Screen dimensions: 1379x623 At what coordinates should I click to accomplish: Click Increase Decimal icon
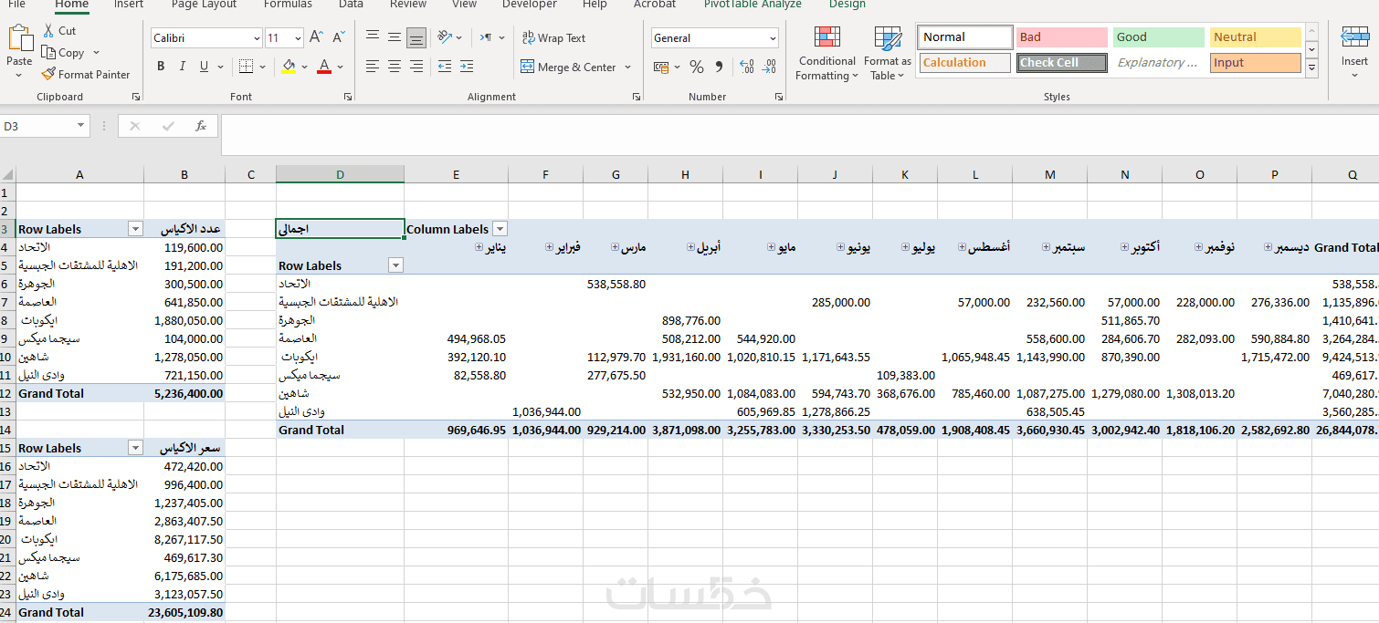click(x=746, y=67)
